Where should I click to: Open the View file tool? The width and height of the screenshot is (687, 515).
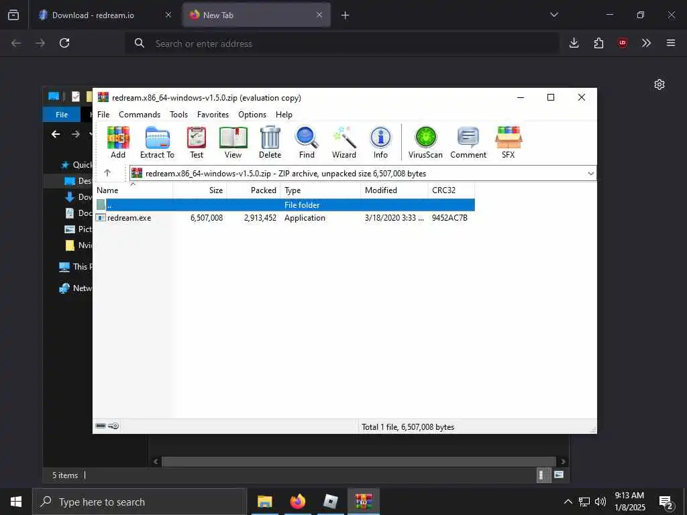tap(233, 142)
